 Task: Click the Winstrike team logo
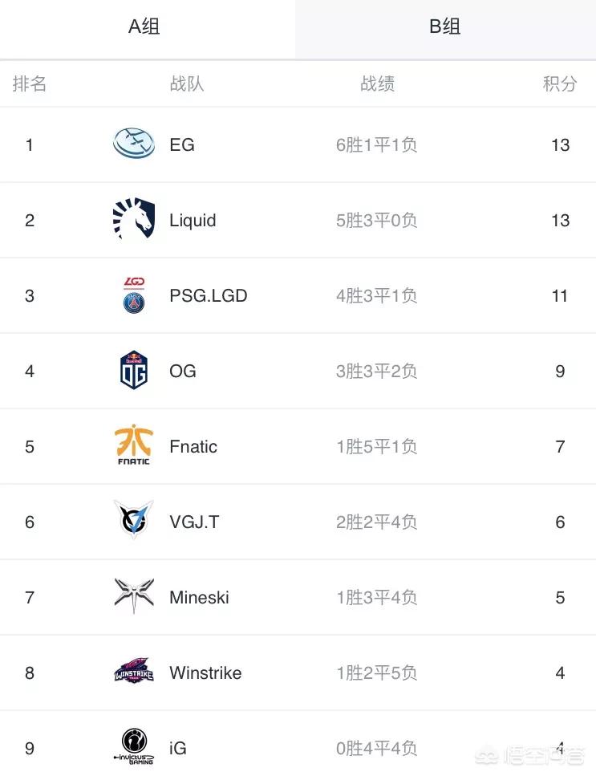coord(133,672)
